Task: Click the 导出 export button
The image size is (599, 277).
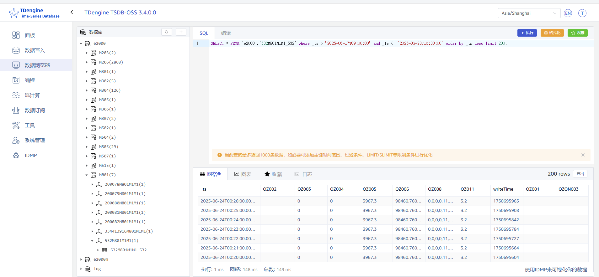Action: (580, 174)
